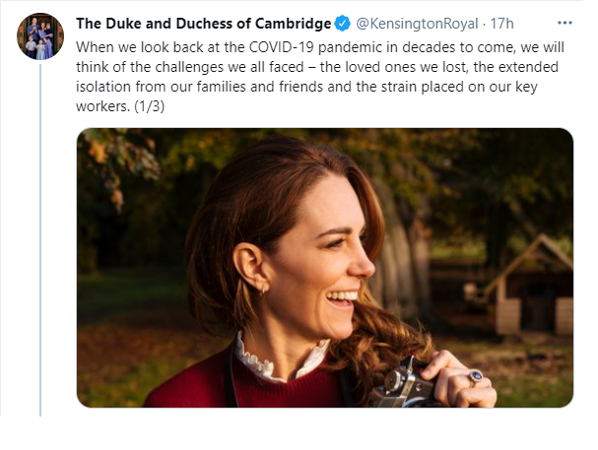Image resolution: width=598 pixels, height=450 pixels.
Task: Open The Duke and Duchess of Cambridge profile name
Action: [x=203, y=23]
